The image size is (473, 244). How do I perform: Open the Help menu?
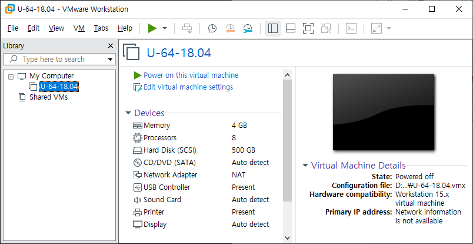(x=125, y=28)
